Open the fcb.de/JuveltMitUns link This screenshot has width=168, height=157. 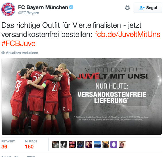(x=128, y=34)
